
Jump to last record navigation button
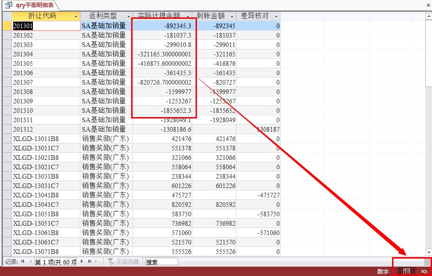pyautogui.click(x=90, y=261)
